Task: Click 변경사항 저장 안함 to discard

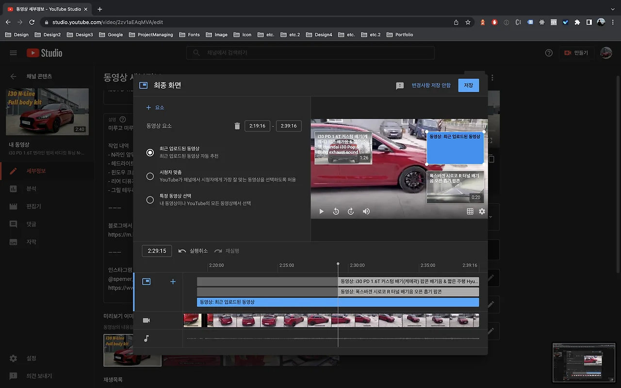Action: (431, 85)
